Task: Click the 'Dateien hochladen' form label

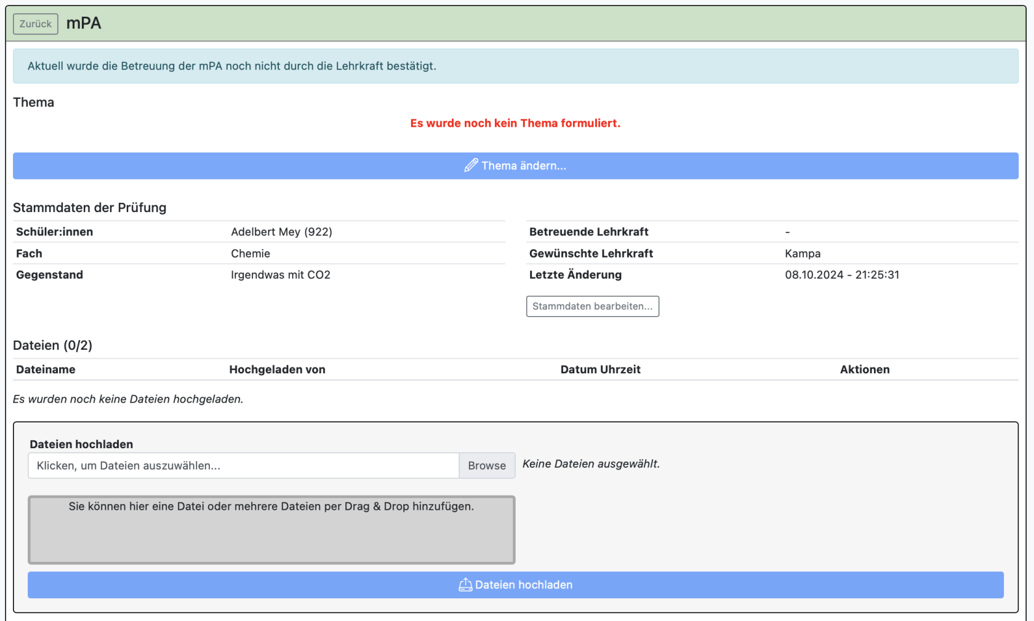Action: 81,444
